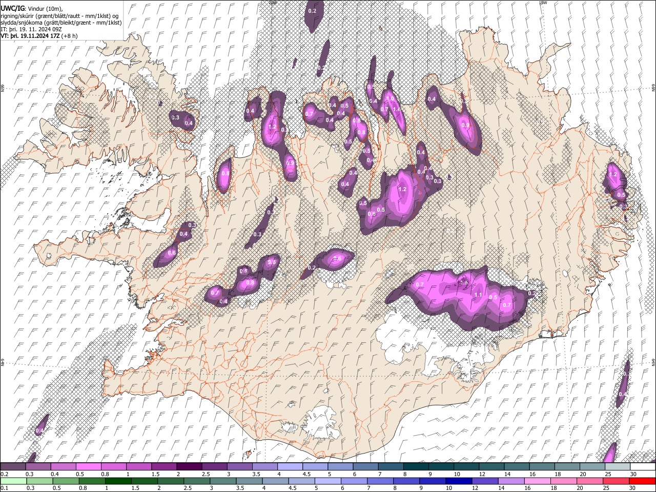This screenshot has height=492, width=656.
Task: Click the grey-blue 4 rain-scale swatch
Action: (275, 481)
